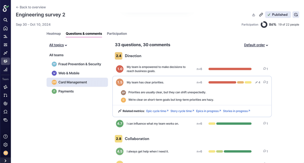Go back to overview link
This screenshot has height=163, width=304.
pyautogui.click(x=31, y=7)
